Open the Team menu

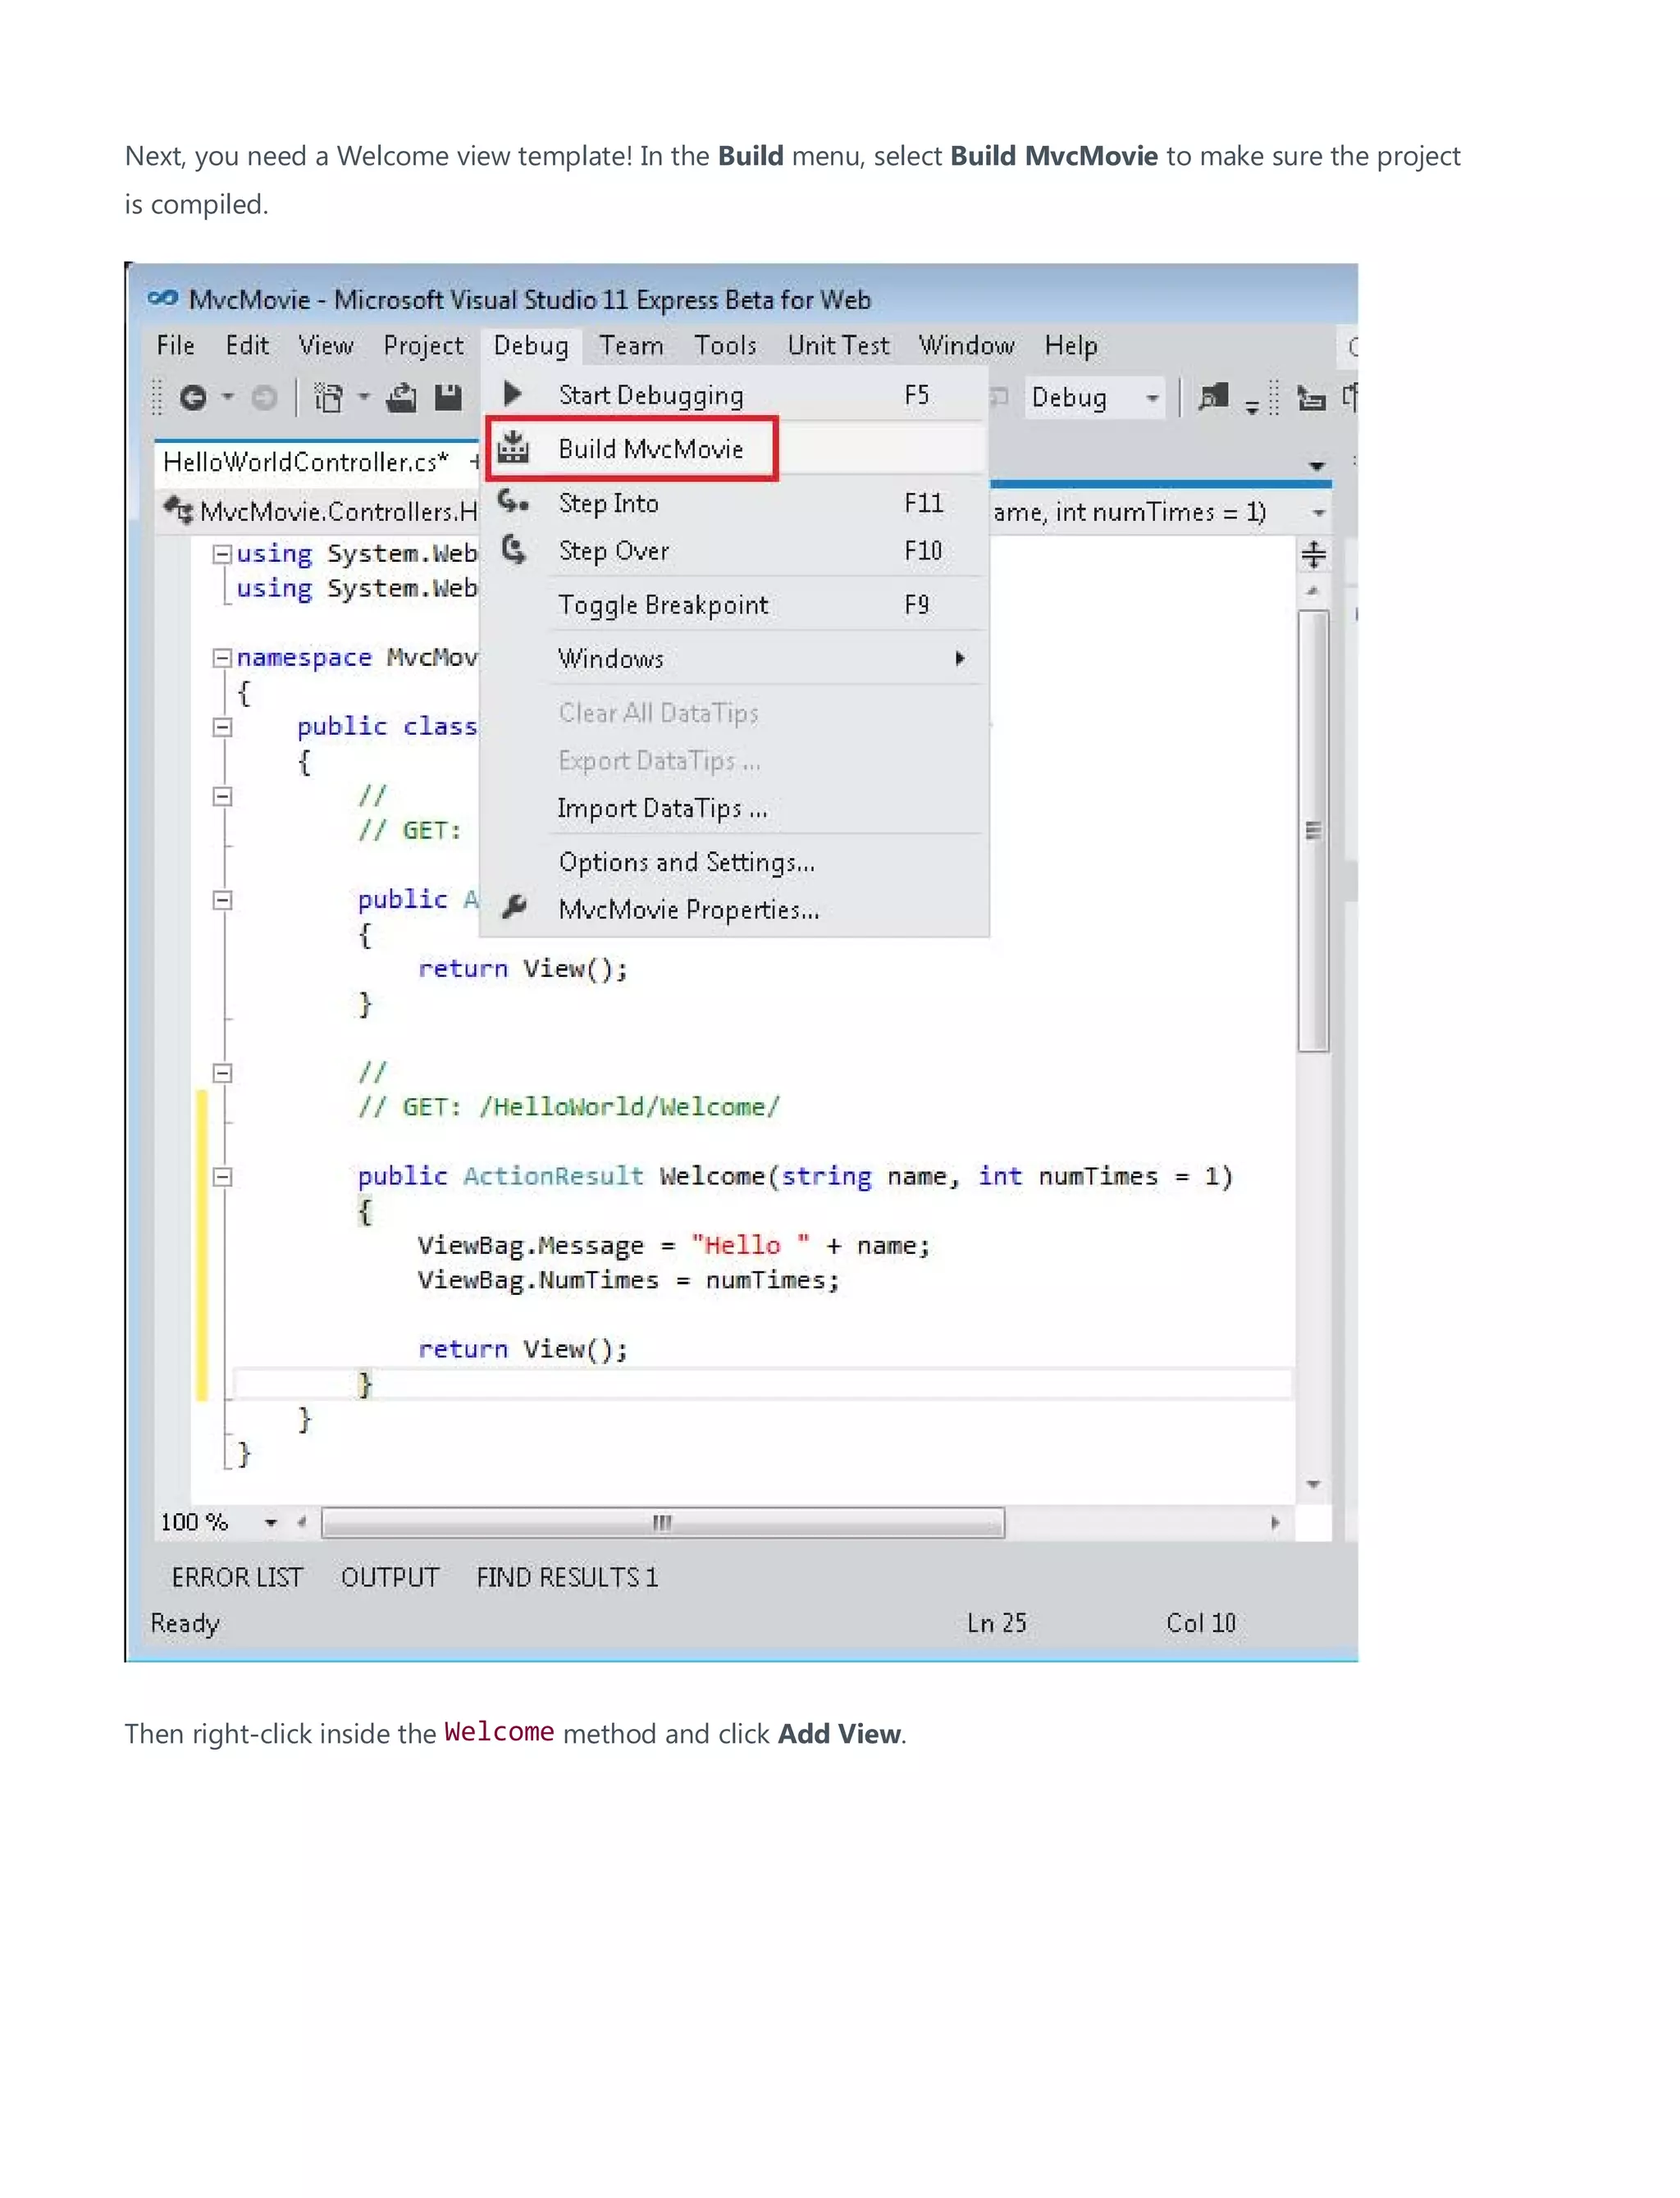click(x=632, y=346)
